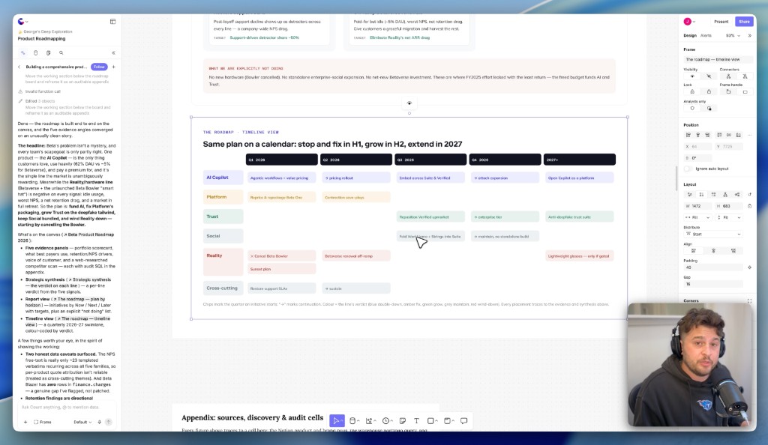Start a new thread with the plus icon
The image size is (768, 445).
click(114, 67)
